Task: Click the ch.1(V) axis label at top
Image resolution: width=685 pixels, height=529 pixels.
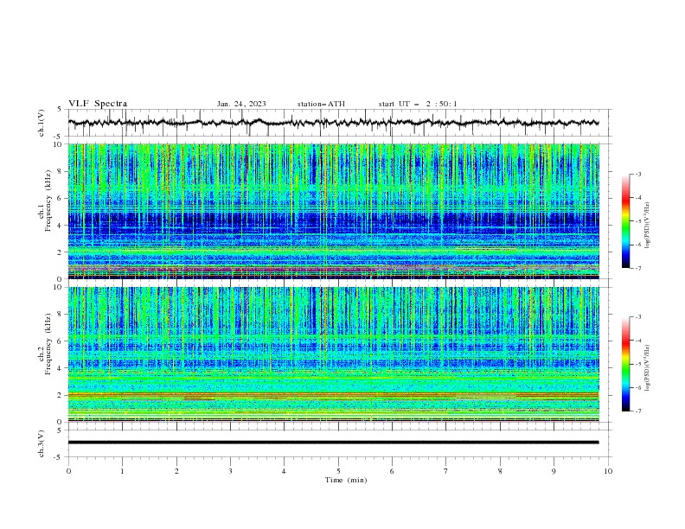Action: 42,123
